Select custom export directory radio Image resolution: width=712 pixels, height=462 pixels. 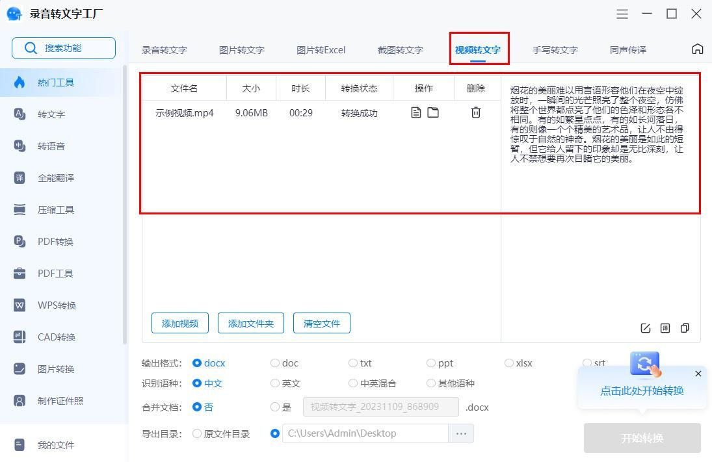(274, 433)
